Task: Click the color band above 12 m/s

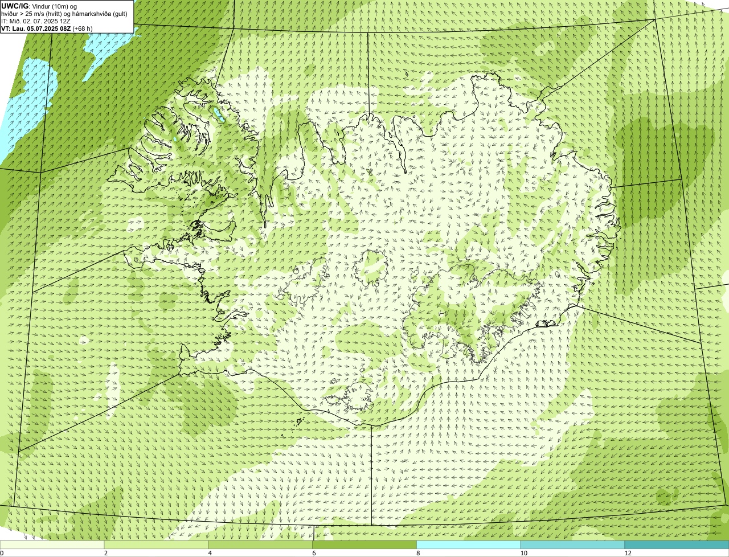Action: [677, 544]
